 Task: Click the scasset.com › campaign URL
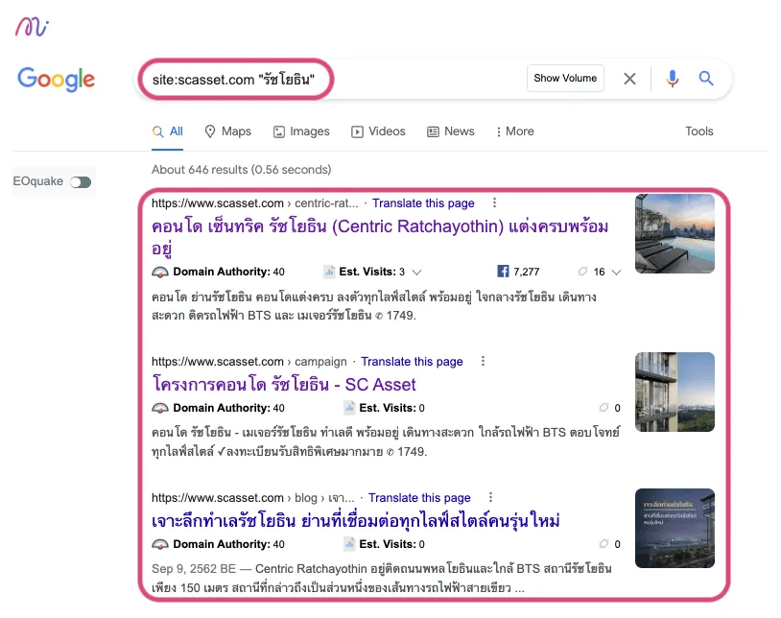pyautogui.click(x=249, y=362)
